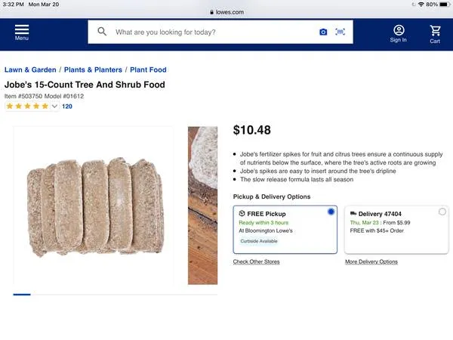This screenshot has height=340, width=453.
Task: Expand the ratings dropdown chevron
Action: pos(55,107)
